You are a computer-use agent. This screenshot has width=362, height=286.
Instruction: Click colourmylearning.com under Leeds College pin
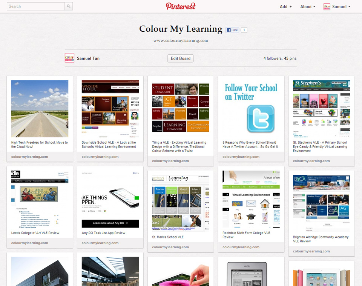click(29, 243)
